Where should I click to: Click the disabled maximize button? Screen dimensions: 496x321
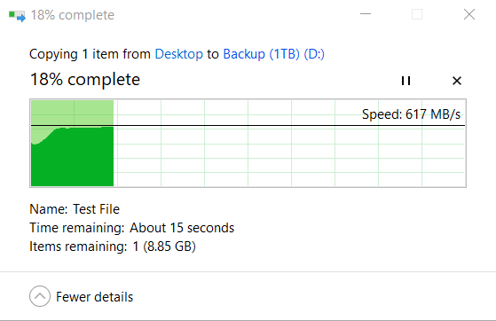[417, 14]
